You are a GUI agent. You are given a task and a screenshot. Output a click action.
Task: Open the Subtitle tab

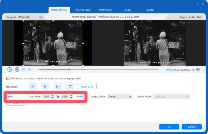pyautogui.click(x=150, y=10)
